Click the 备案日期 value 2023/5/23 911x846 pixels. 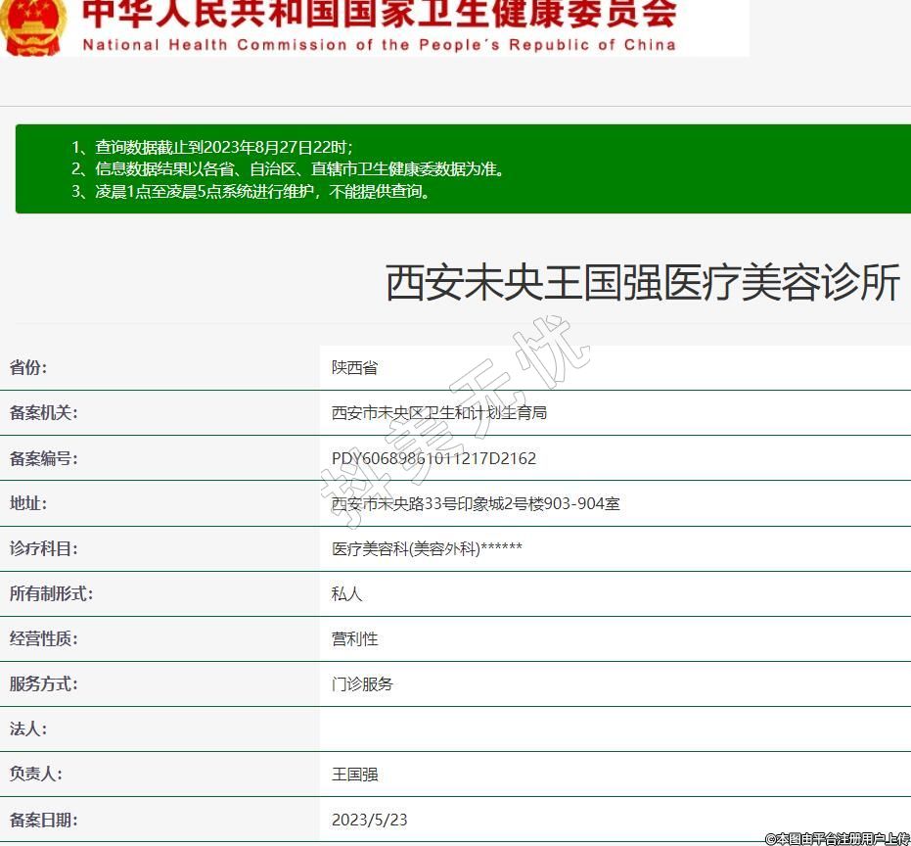tap(369, 819)
